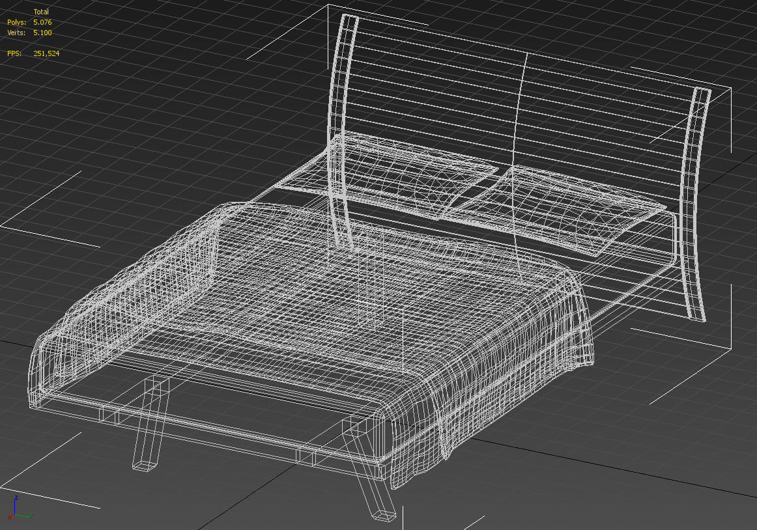Select the Polys count value 5.076
Viewport: 757px width, 530px height.
tap(42, 22)
